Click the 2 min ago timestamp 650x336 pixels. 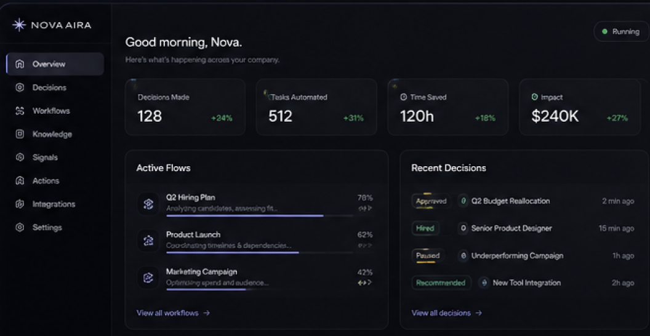618,201
